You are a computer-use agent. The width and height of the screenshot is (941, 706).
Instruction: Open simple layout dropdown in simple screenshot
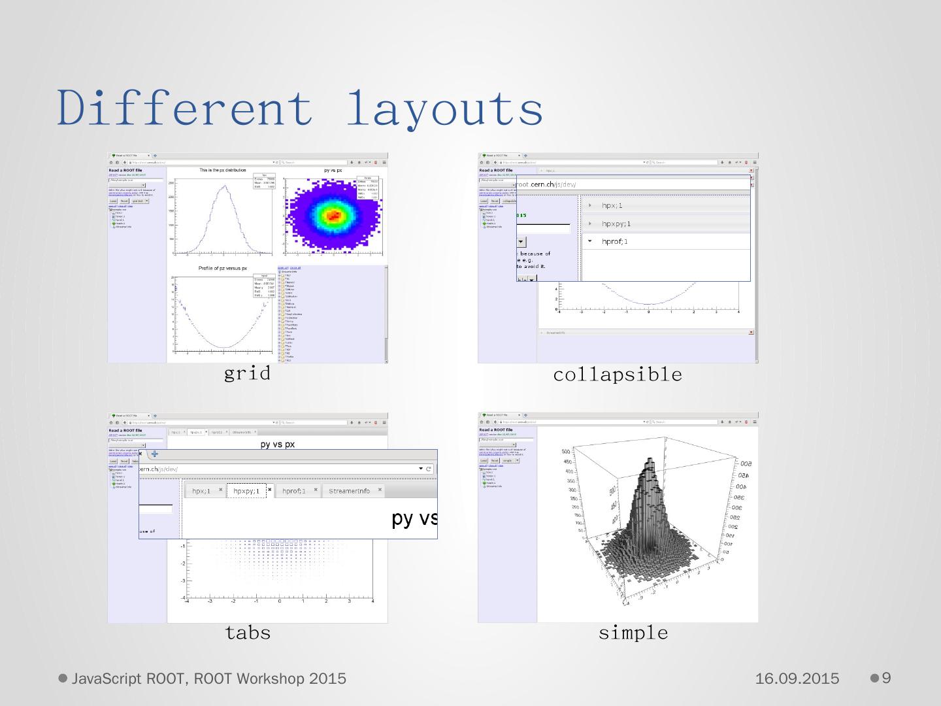(510, 460)
